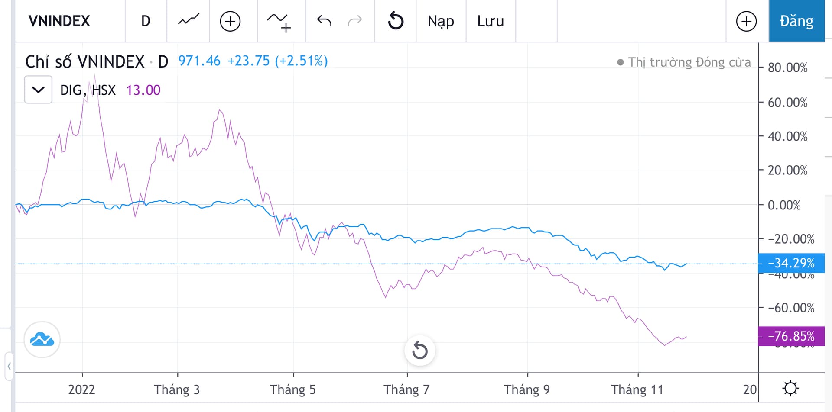This screenshot has height=412, width=832.
Task: Click the toolbar reset chart icon
Action: click(396, 21)
